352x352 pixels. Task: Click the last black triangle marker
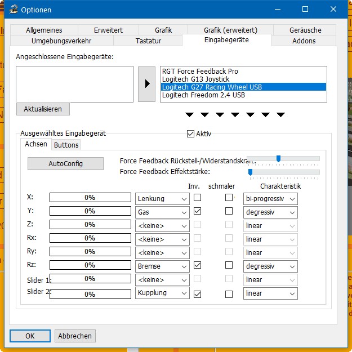pos(280,115)
